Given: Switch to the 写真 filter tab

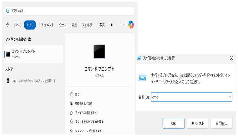Looking at the screenshot, I should tap(102, 25).
